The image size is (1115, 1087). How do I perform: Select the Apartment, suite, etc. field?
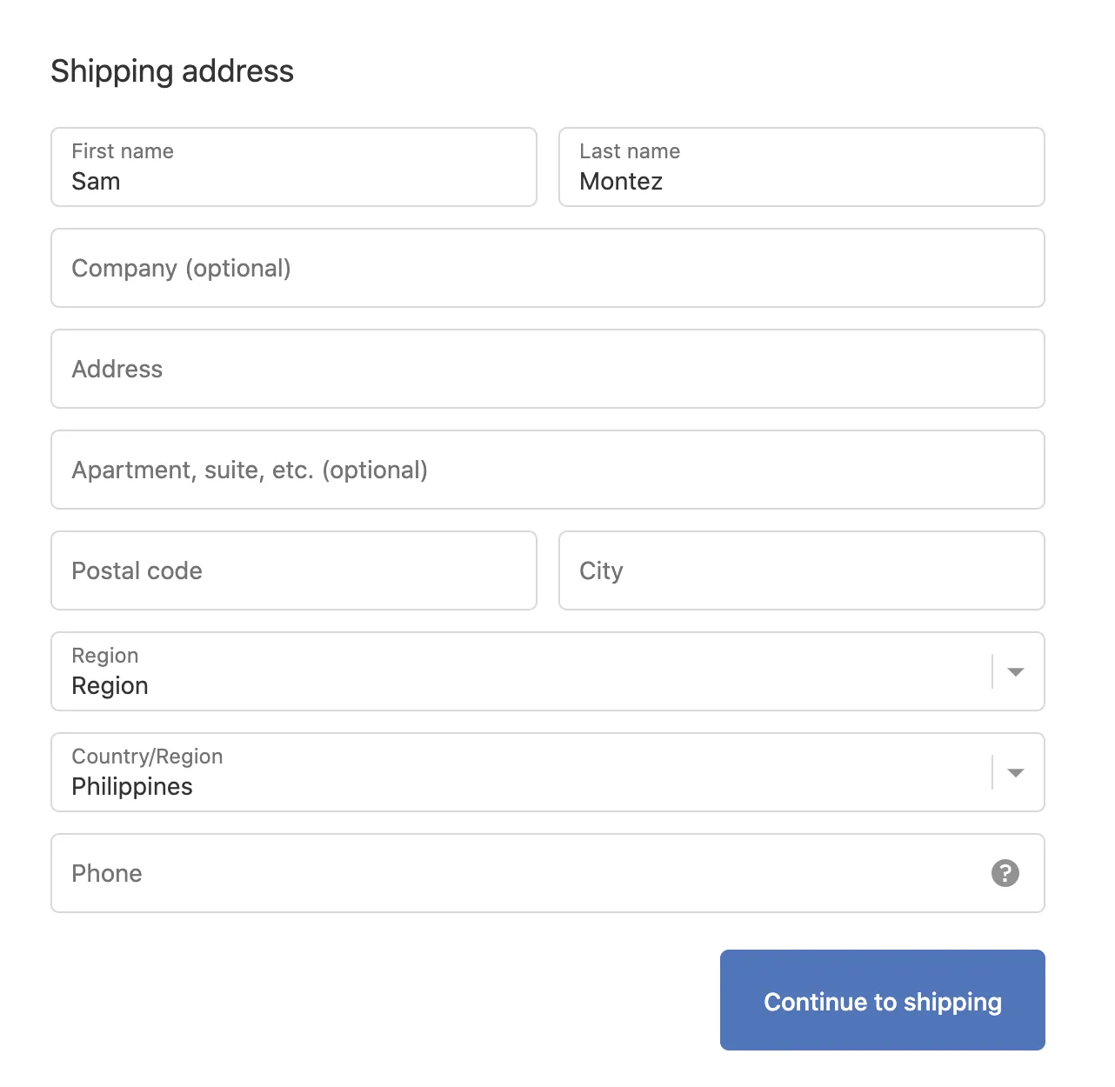[548, 470]
